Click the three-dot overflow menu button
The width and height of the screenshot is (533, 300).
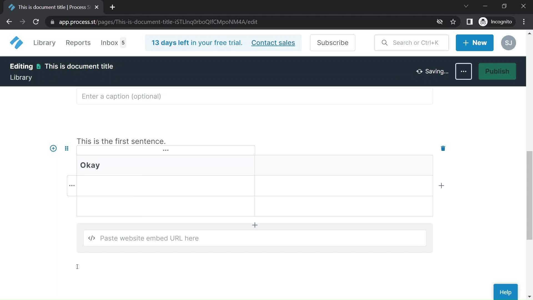[463, 71]
